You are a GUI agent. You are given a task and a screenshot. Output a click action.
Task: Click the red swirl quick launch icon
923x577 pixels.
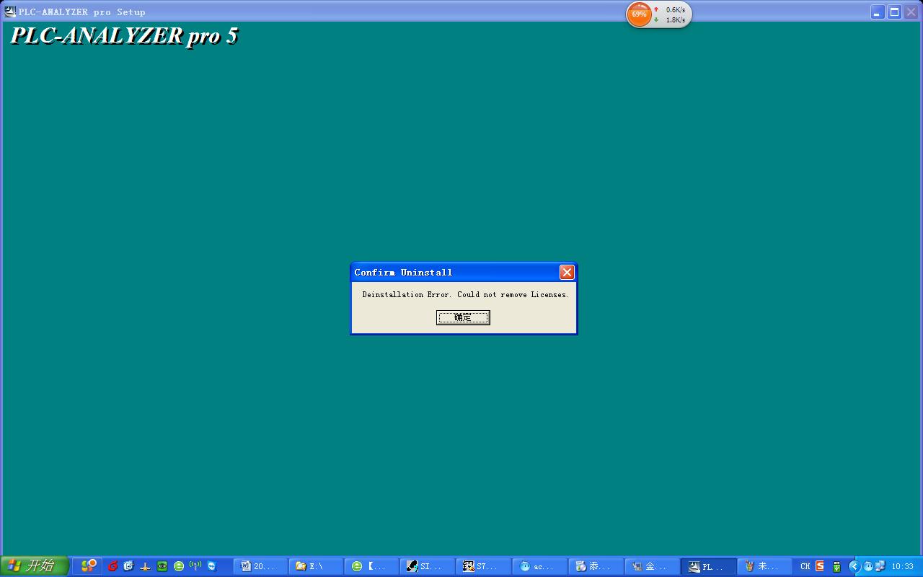[112, 566]
